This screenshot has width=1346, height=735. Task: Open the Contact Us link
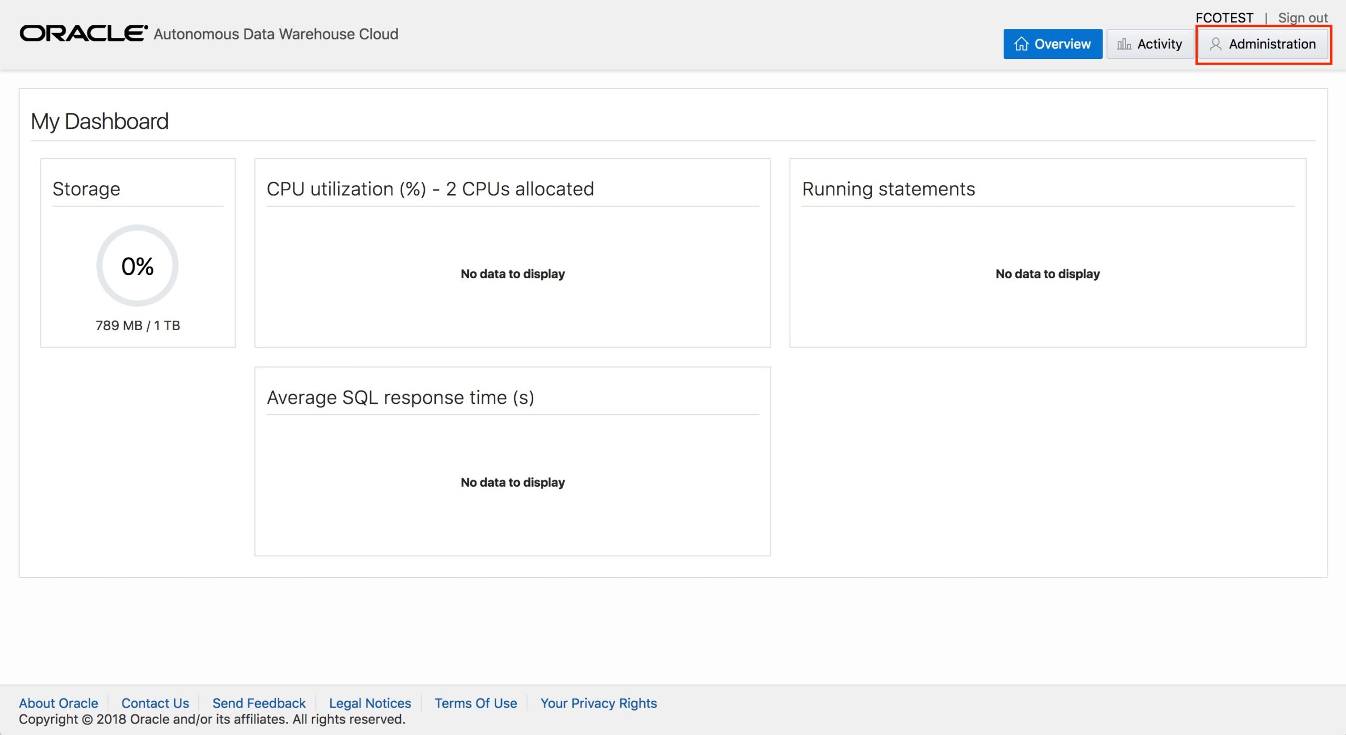(x=155, y=703)
